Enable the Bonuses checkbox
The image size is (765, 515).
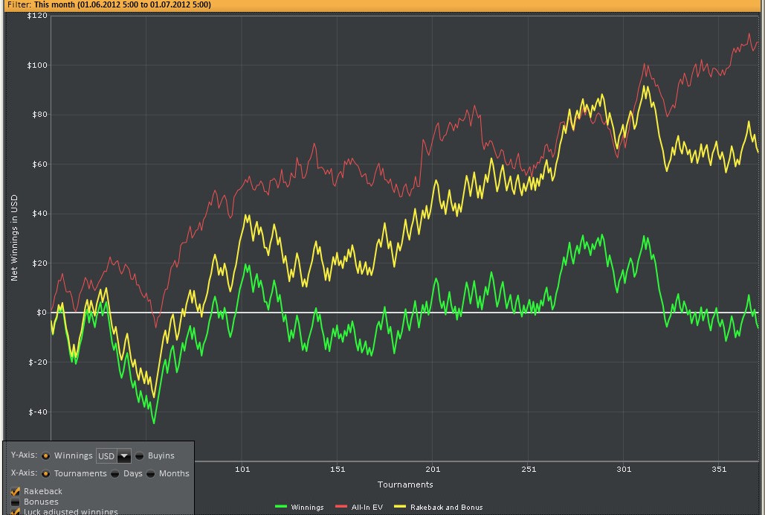click(16, 502)
